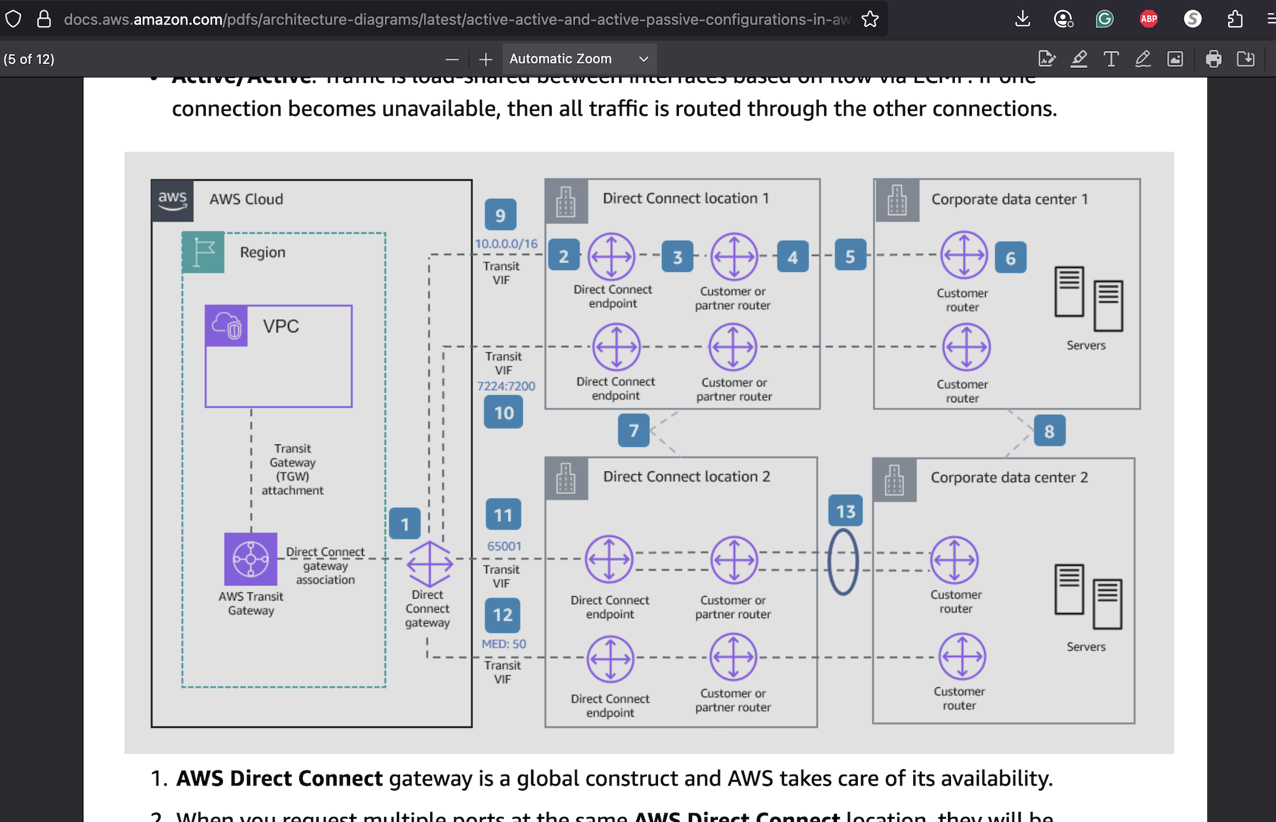Screen dimensions: 1276x822
Task: Open the Automatic Zoom dropdown
Action: [578, 59]
